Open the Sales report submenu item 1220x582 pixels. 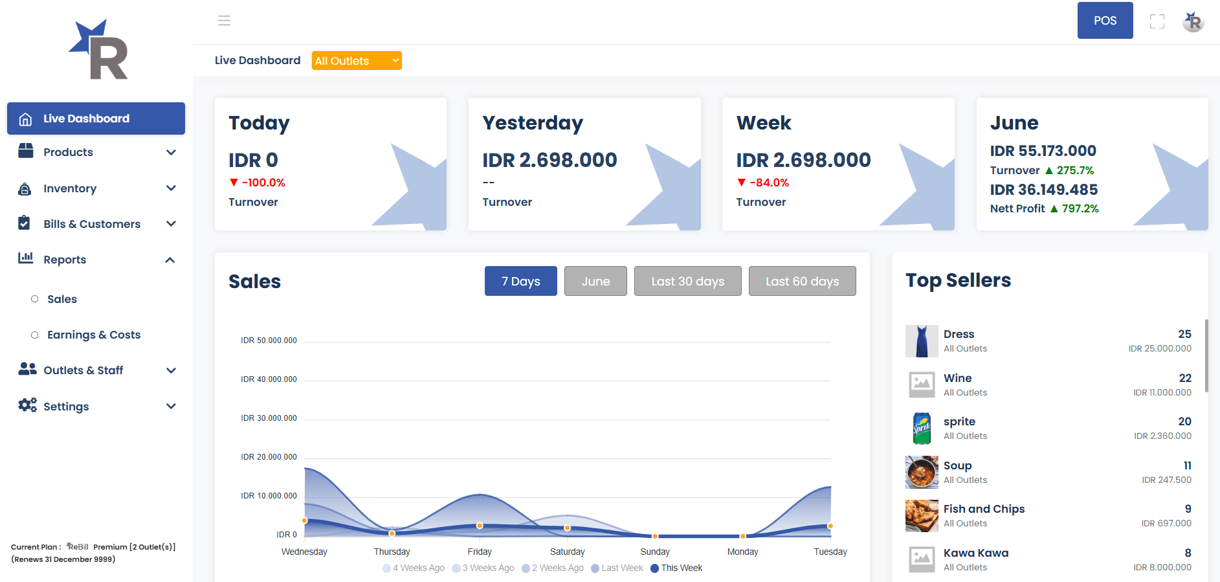tap(62, 299)
